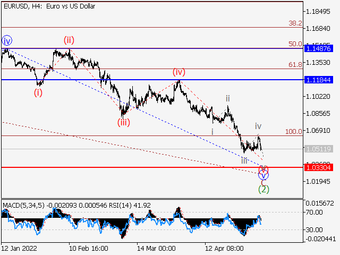The width and height of the screenshot is (340, 255).
Task: Click the 1.18495 price axis label
Action: 318,11
